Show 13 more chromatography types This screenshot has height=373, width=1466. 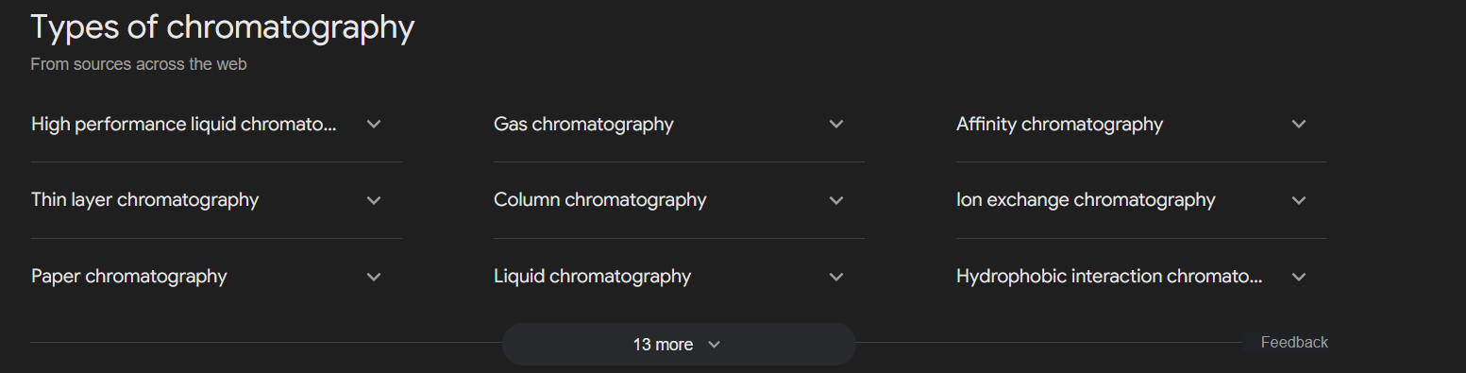point(678,345)
